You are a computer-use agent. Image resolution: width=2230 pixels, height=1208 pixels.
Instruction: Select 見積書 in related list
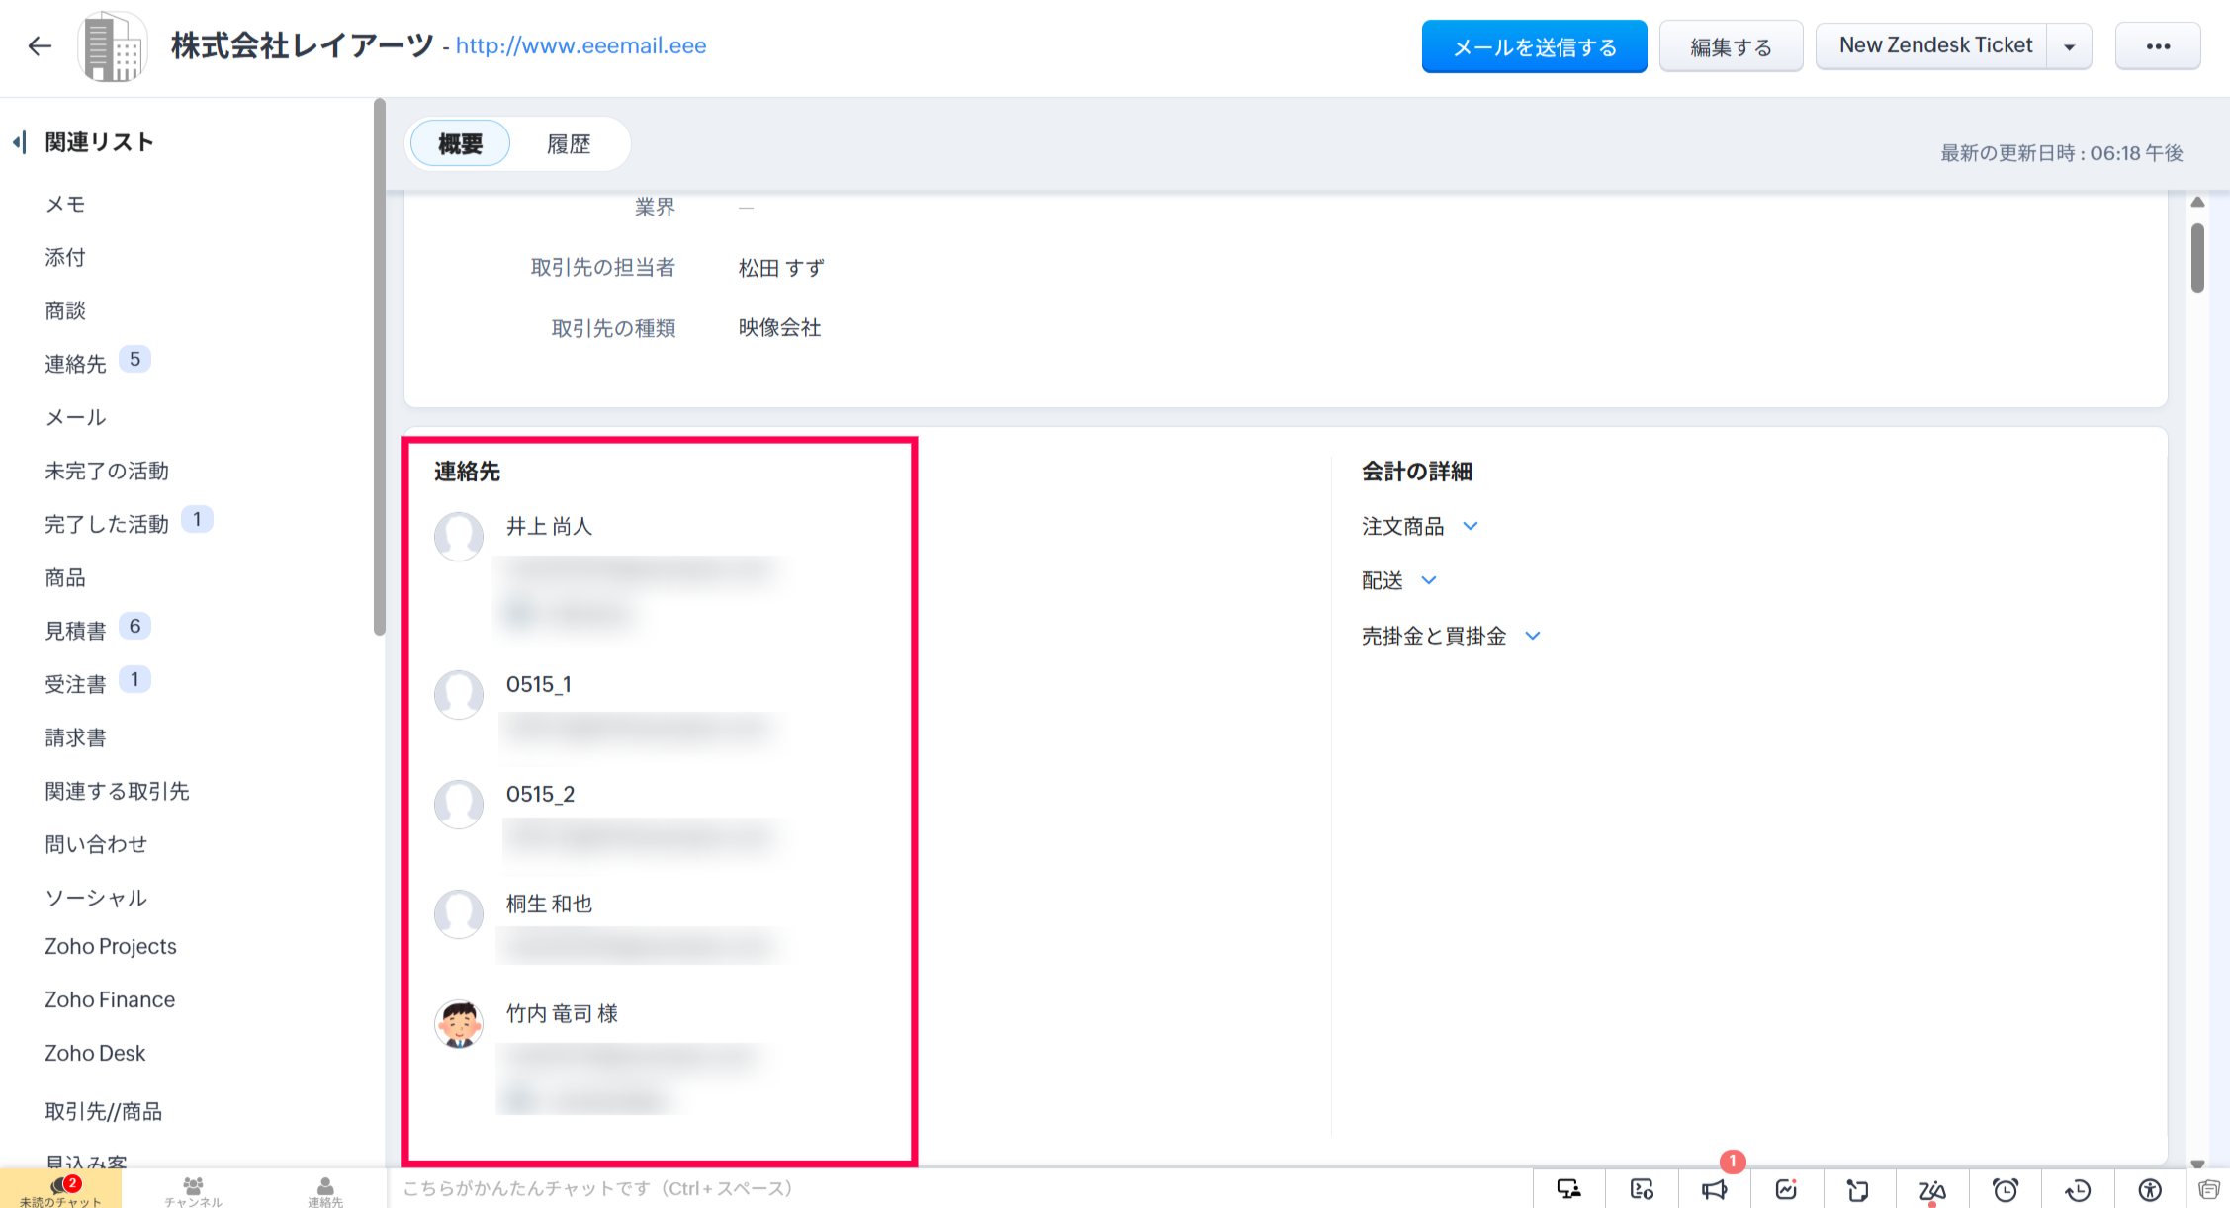75,631
